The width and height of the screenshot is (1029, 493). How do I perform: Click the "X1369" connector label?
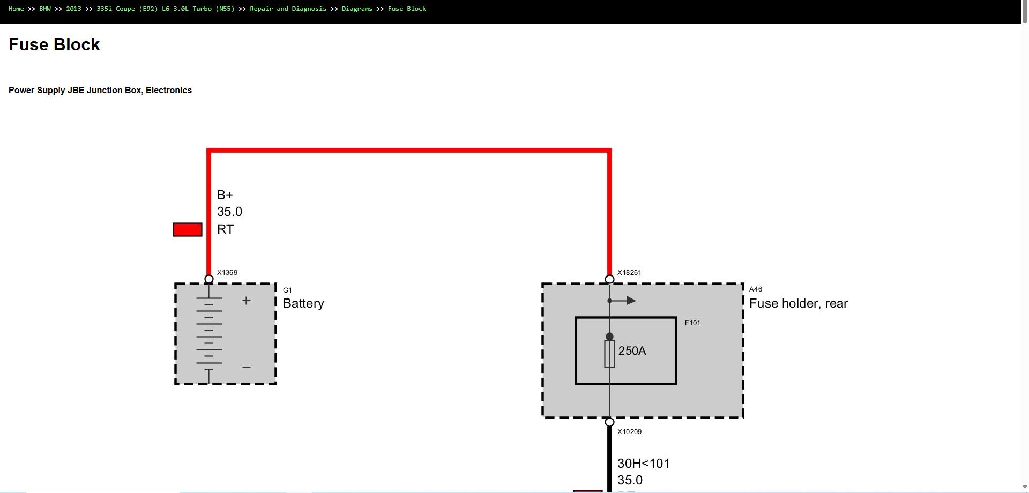[227, 272]
